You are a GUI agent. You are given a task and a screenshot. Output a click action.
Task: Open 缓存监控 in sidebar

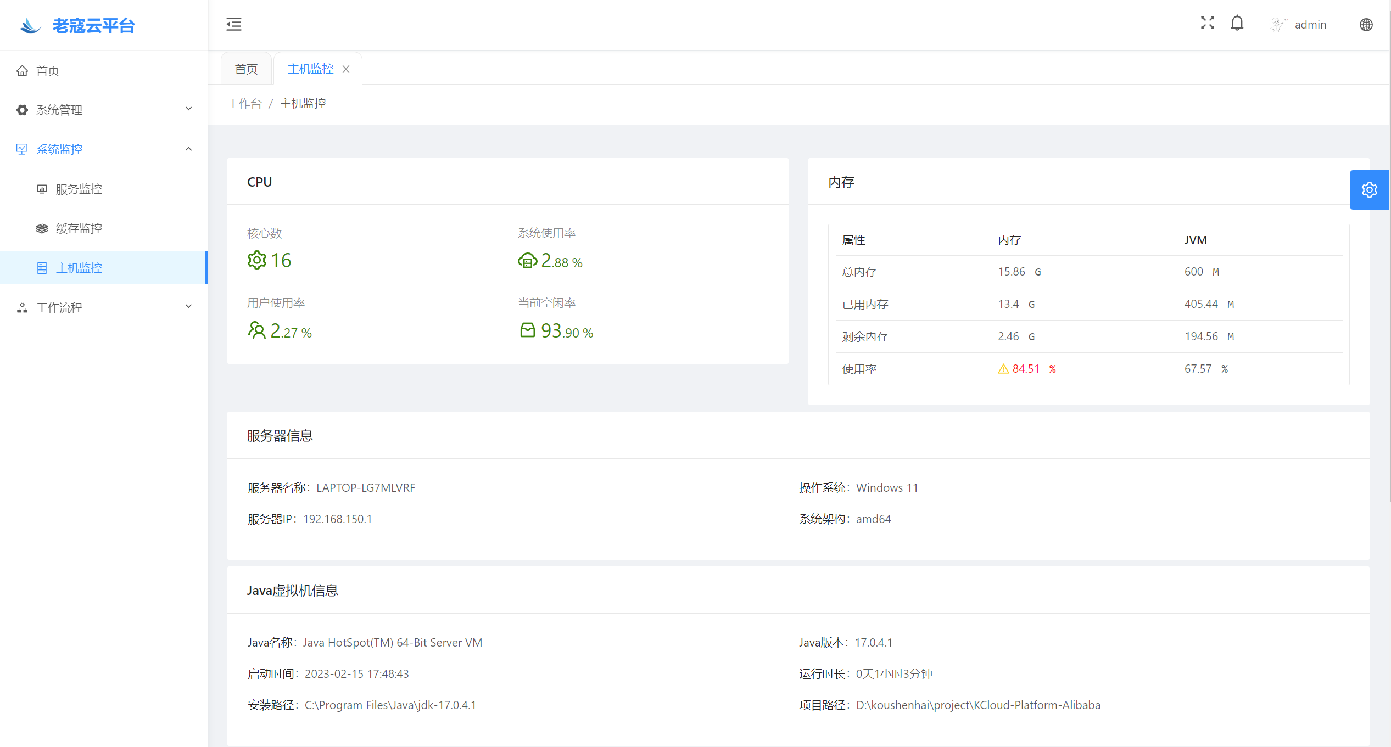(x=79, y=228)
